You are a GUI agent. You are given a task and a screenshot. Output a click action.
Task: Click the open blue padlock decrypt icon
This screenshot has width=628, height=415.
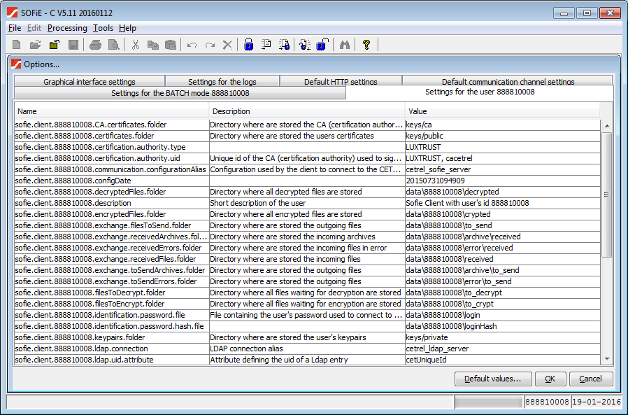click(321, 45)
